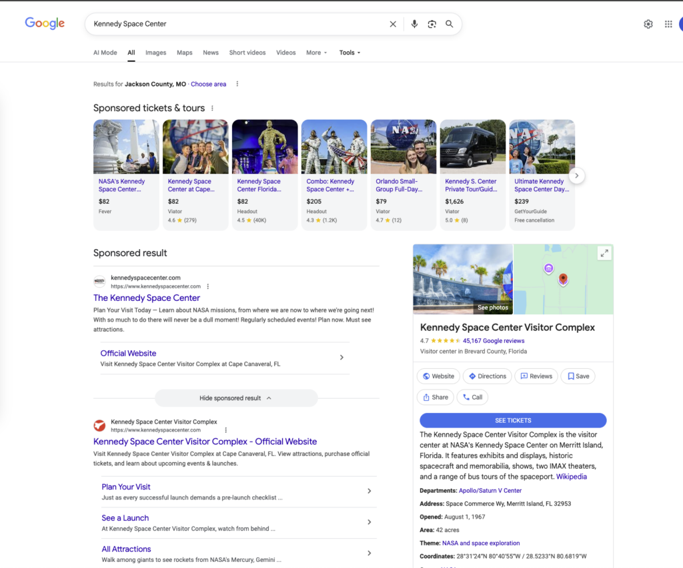The image size is (683, 568).
Task: Open Google Lens image search
Action: point(432,24)
